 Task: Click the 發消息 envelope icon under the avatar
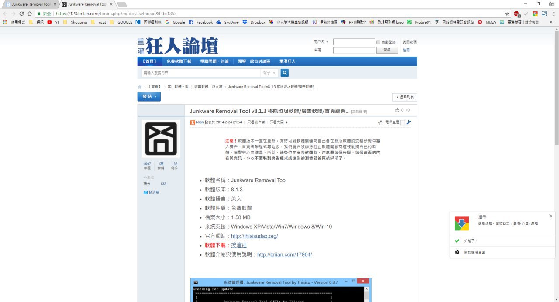[x=146, y=192]
